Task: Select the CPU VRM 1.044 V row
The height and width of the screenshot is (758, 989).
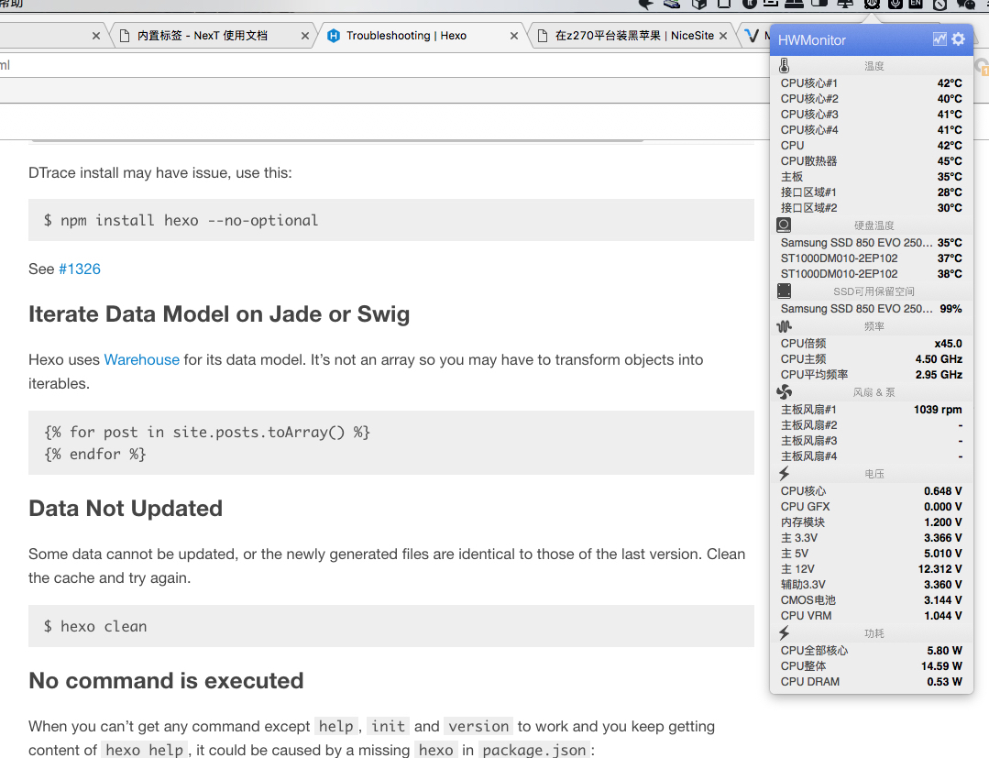Action: coord(871,616)
